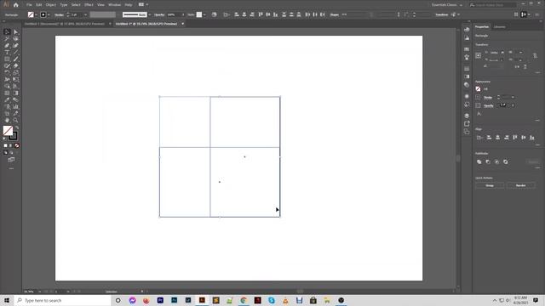Select the Eyedropper tool
The width and height of the screenshot is (545, 306).
(7, 100)
